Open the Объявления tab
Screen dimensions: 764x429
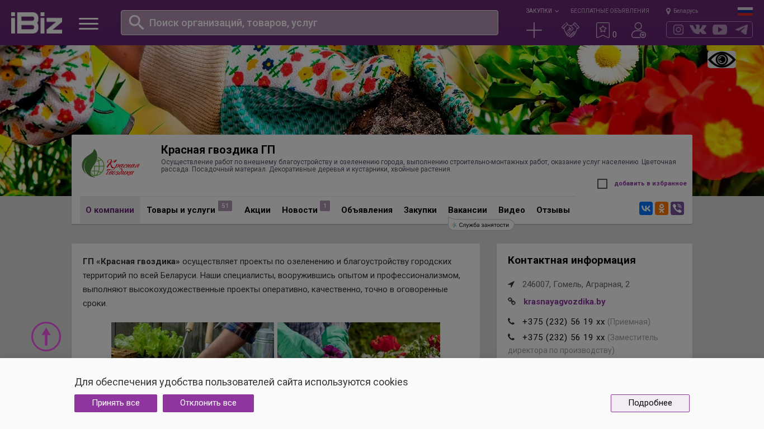pos(367,210)
